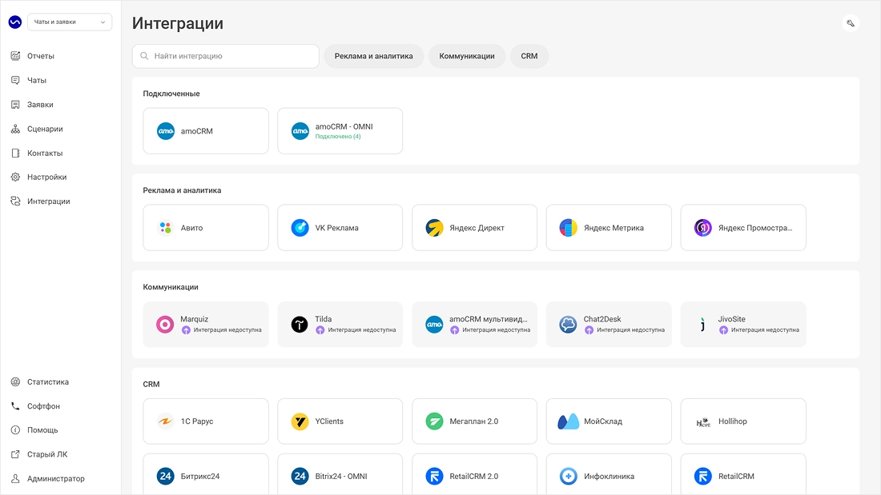Go to Чаты in the sidebar
The image size is (881, 495).
tap(37, 80)
